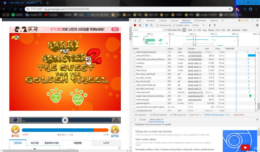
Task: Import HAR file with upload arrow
Action: (210, 25)
